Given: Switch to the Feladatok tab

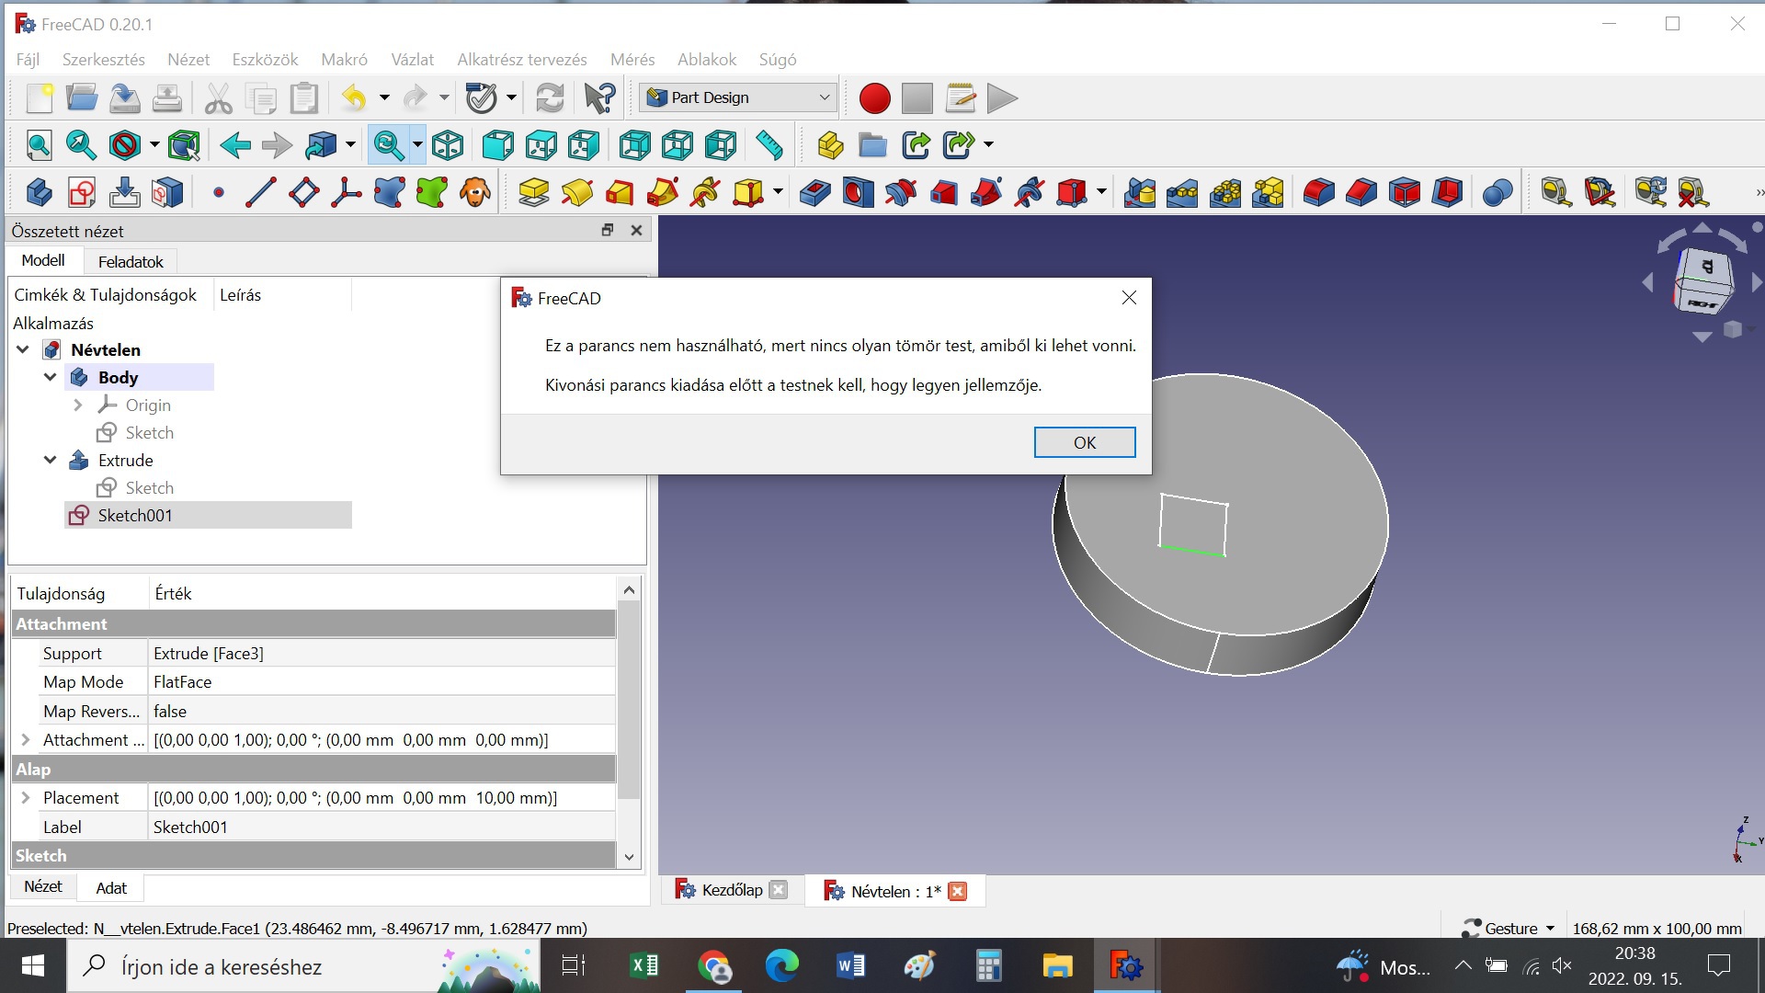Looking at the screenshot, I should [131, 262].
